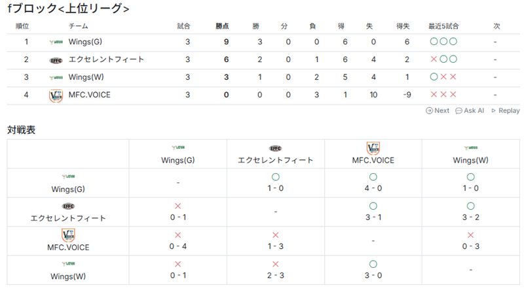524x290 pixels.
Task: Open the 4 - 0 match result
Action: coord(373,188)
